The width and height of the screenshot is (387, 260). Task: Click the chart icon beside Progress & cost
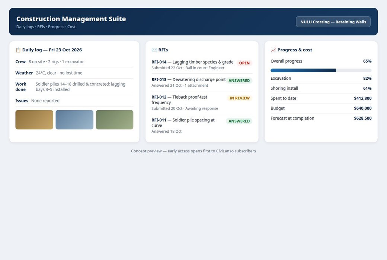pos(273,50)
